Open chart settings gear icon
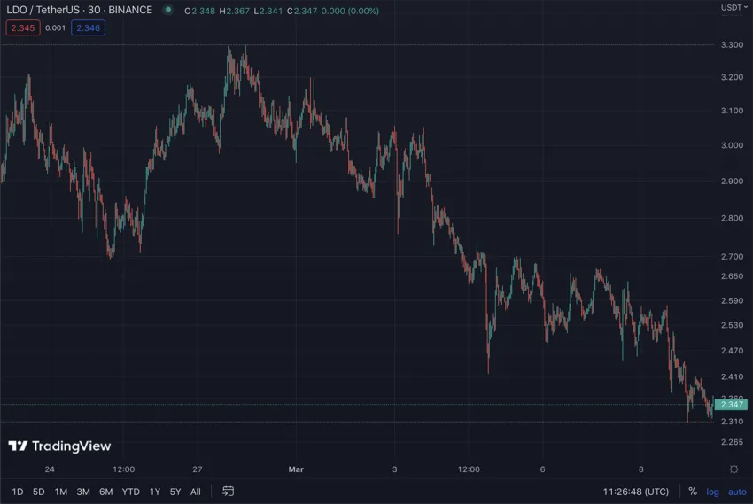The height and width of the screenshot is (504, 753). point(734,469)
